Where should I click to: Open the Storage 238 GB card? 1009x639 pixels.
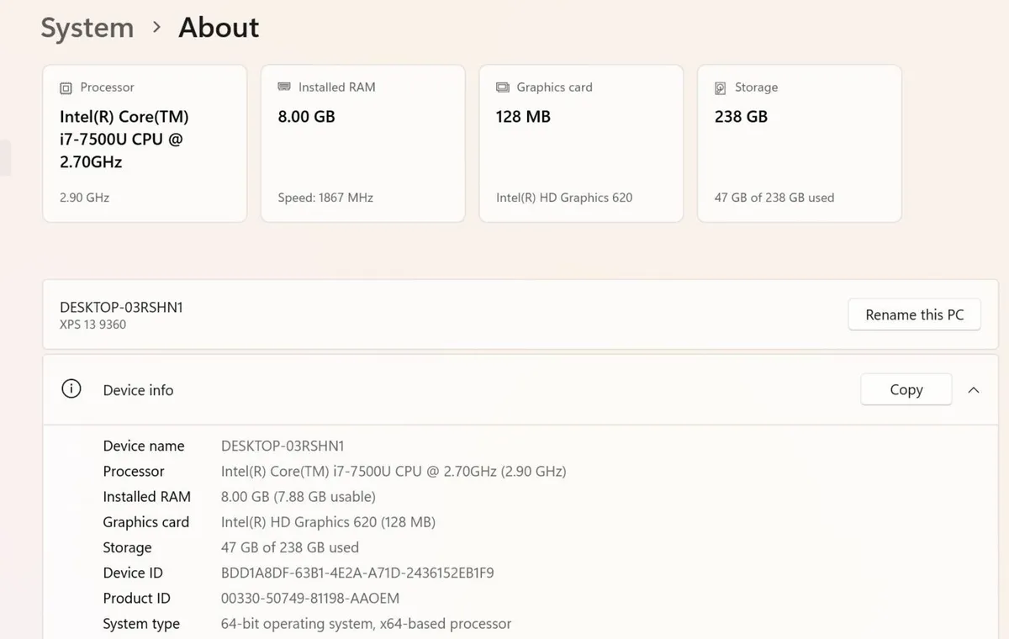(800, 144)
